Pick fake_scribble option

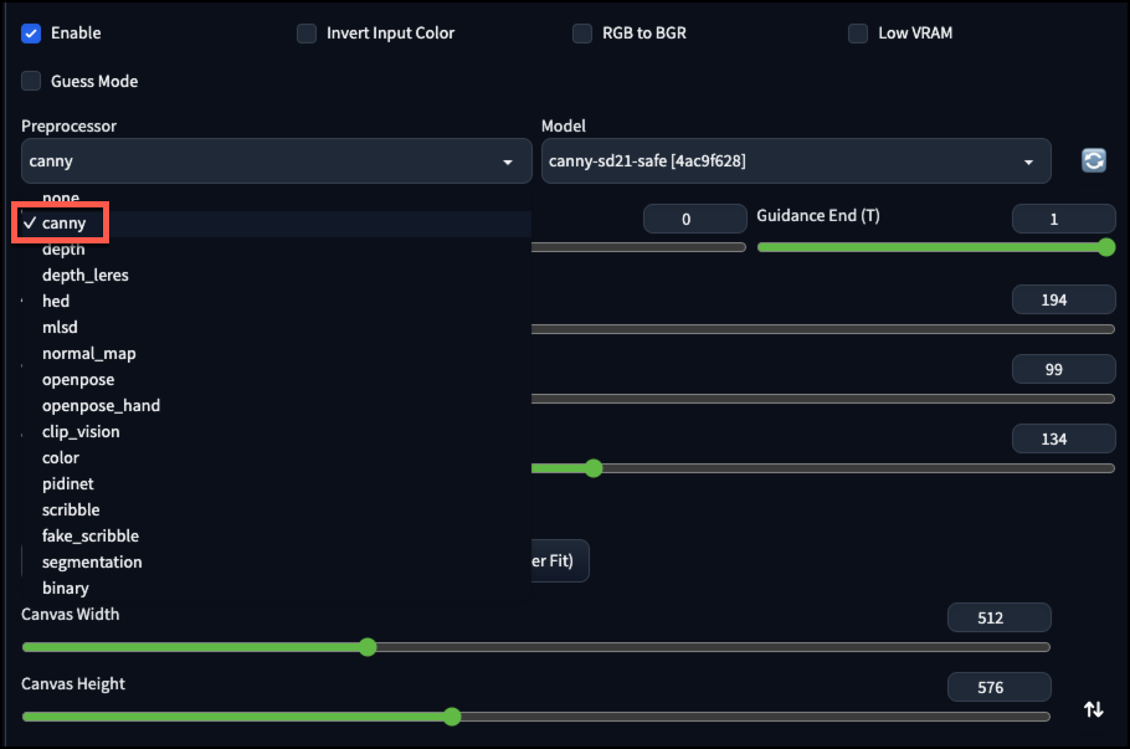(276, 536)
